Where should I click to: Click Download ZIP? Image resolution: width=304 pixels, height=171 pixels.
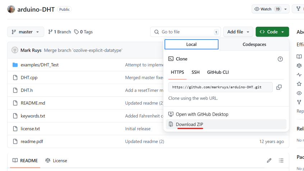tap(189, 124)
